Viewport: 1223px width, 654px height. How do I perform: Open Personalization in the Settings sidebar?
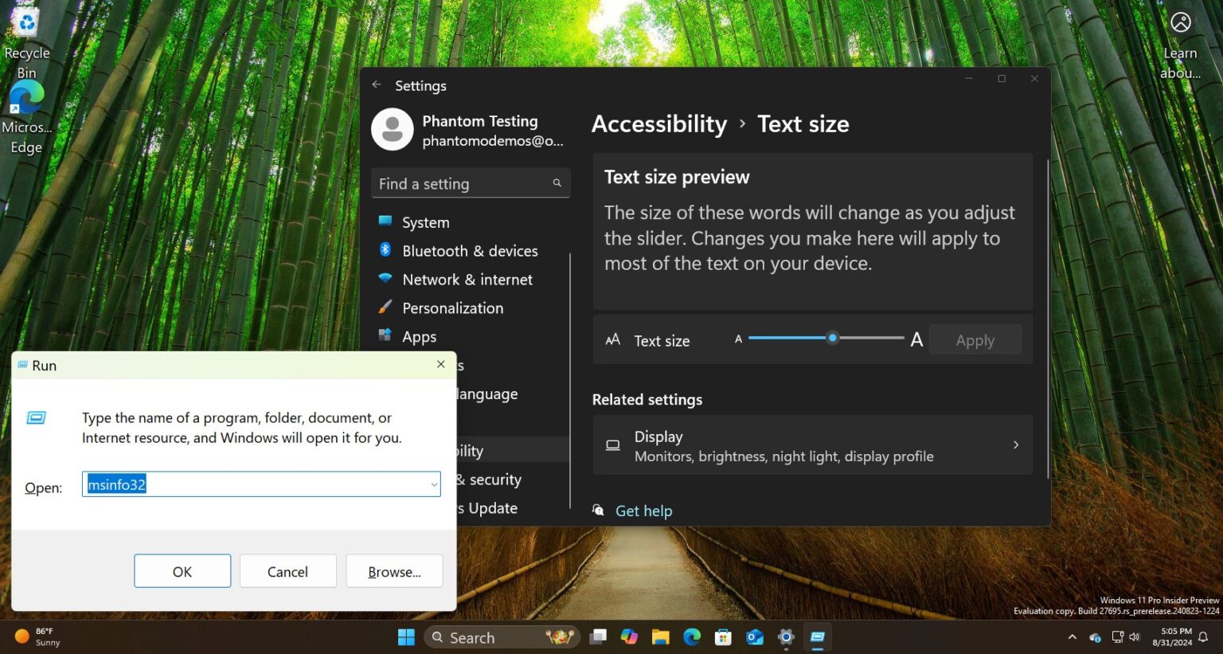452,307
